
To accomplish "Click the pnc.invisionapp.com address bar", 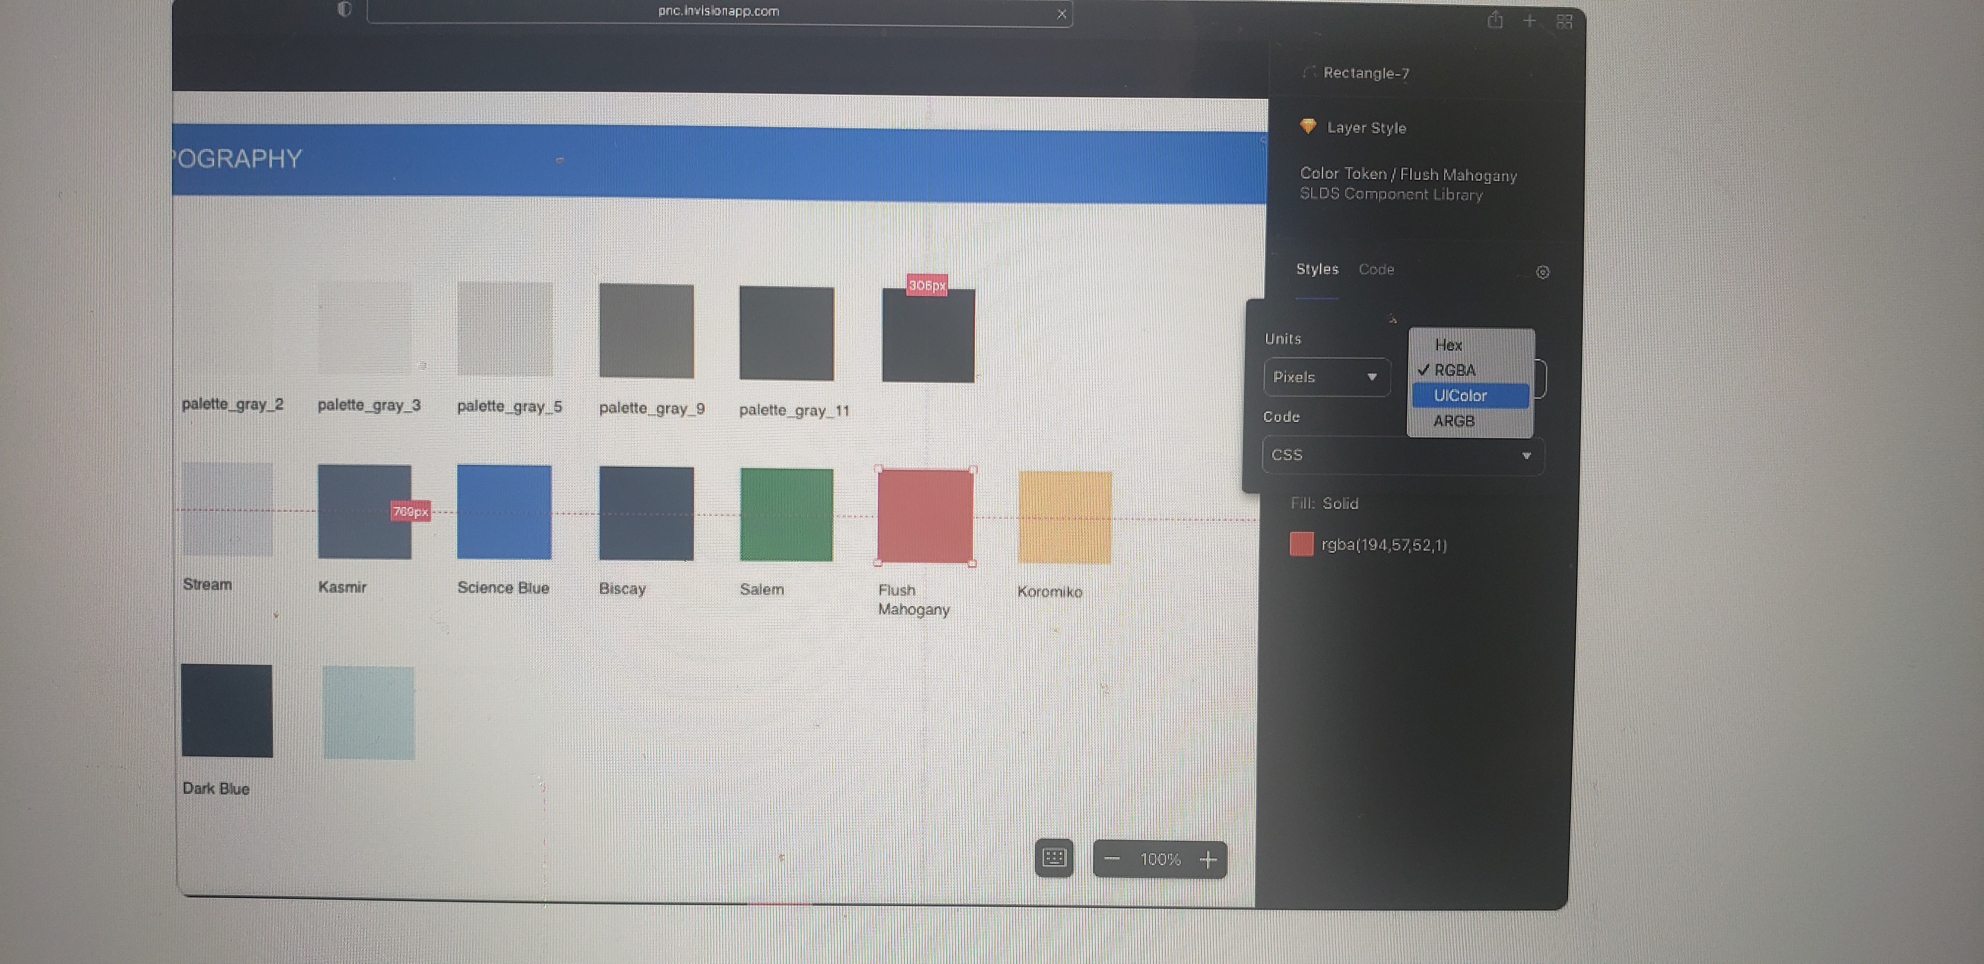I will pyautogui.click(x=719, y=12).
